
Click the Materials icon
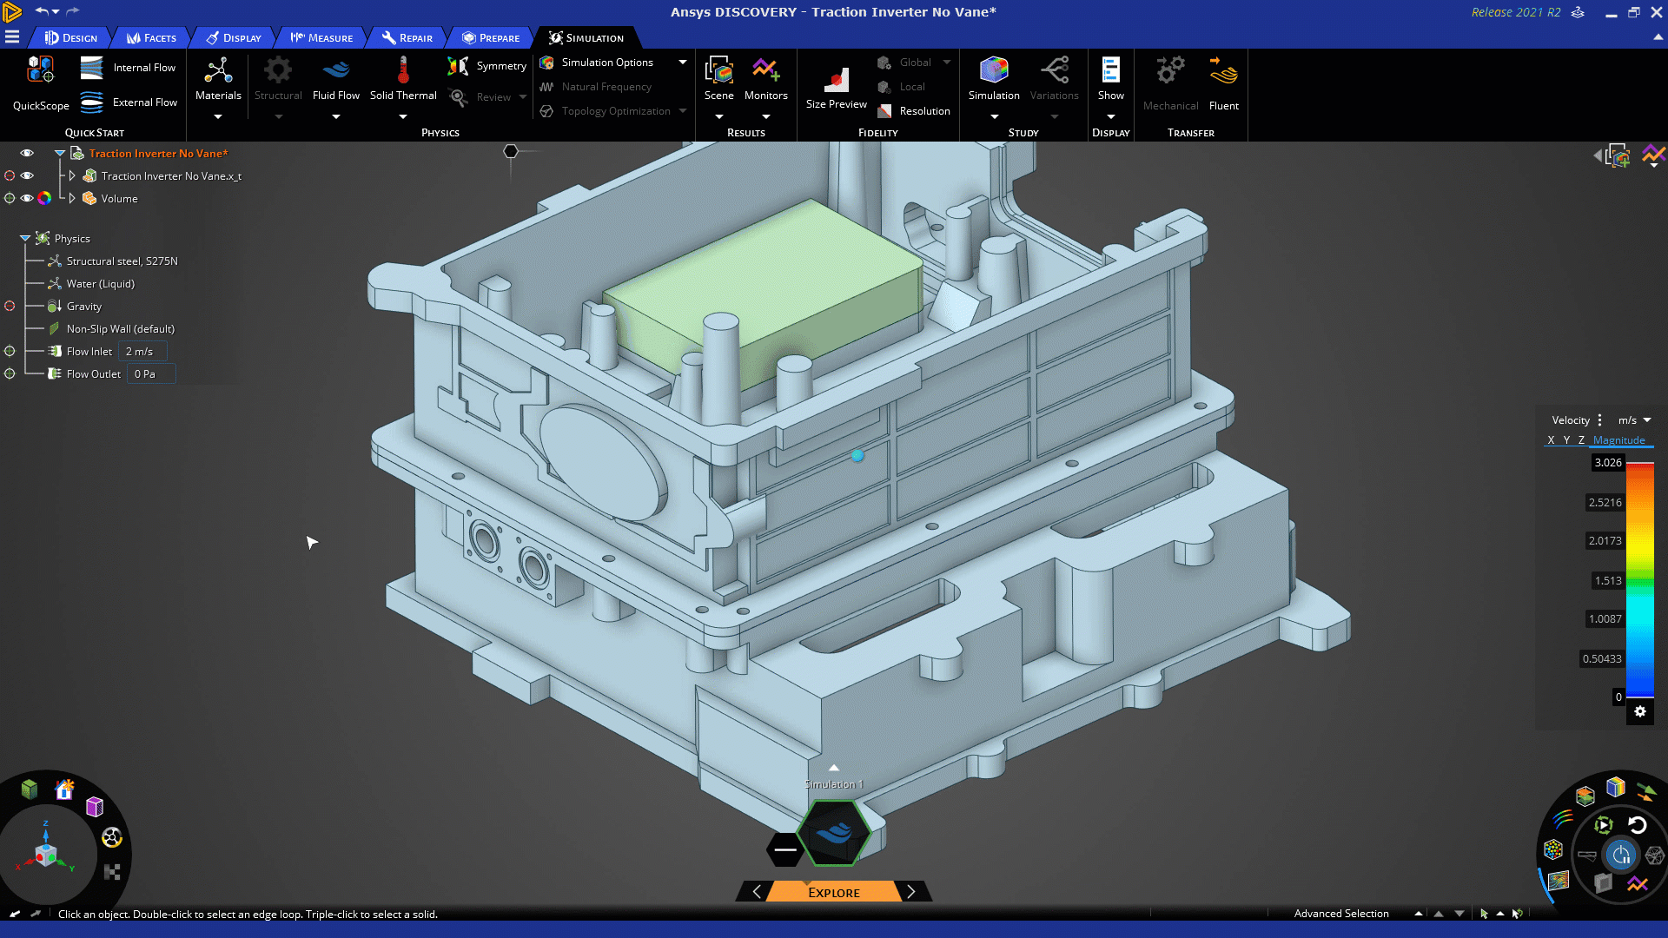[218, 71]
